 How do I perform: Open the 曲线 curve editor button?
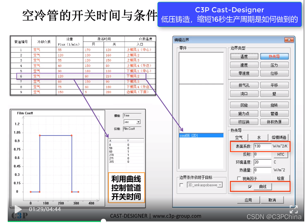coord(263,187)
